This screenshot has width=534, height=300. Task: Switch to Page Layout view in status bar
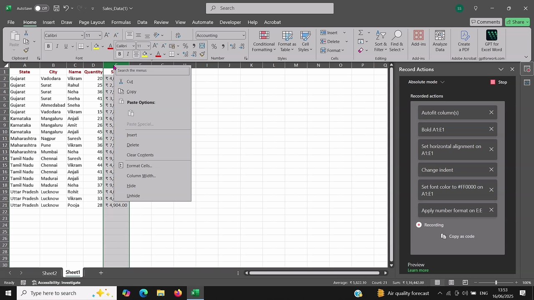(451, 282)
